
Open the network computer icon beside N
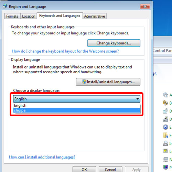tap(165, 159)
